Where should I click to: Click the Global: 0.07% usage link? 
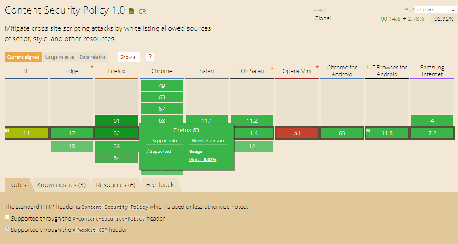pyautogui.click(x=203, y=160)
